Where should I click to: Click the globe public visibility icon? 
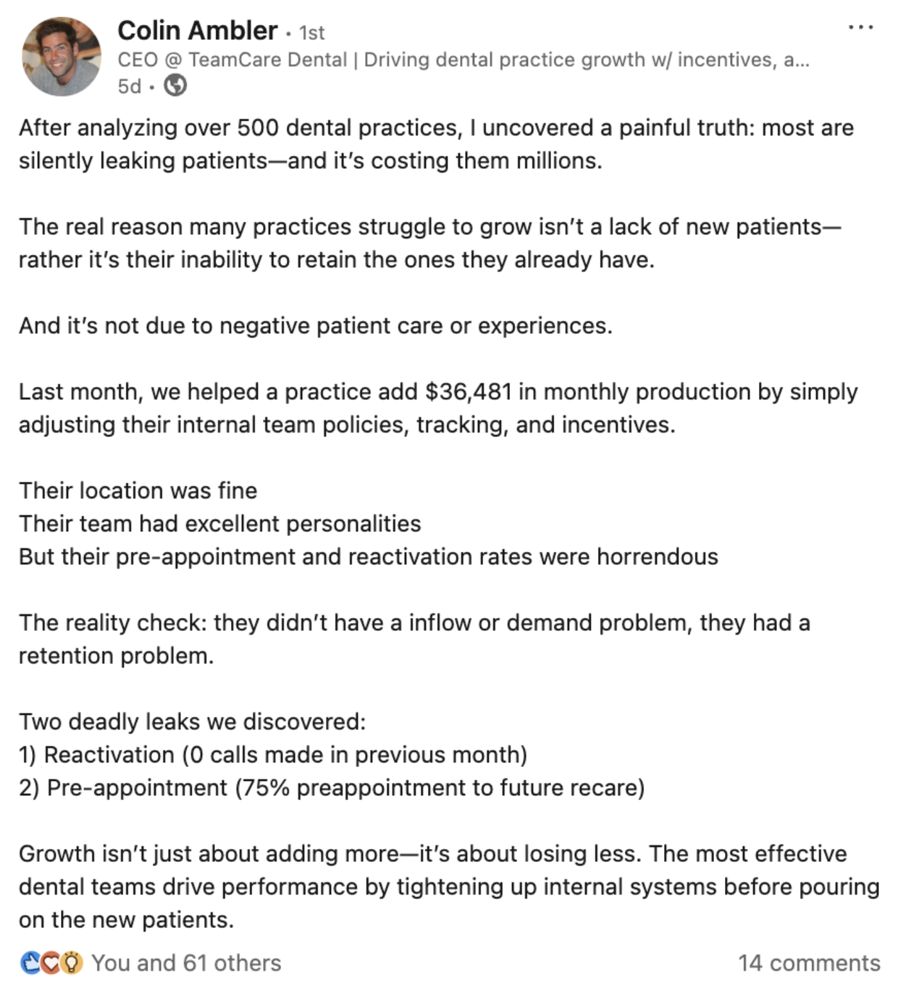pos(175,85)
